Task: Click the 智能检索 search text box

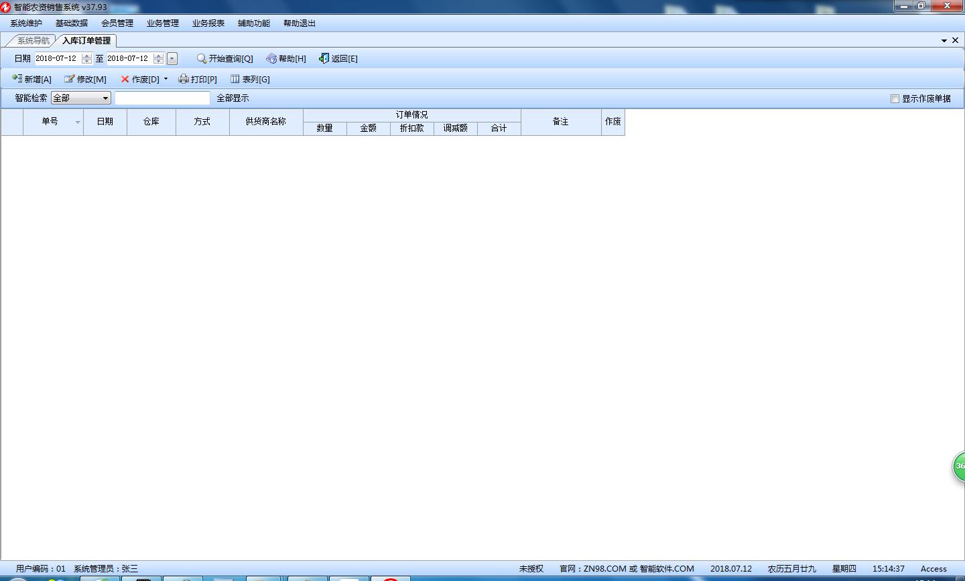Action: point(163,98)
